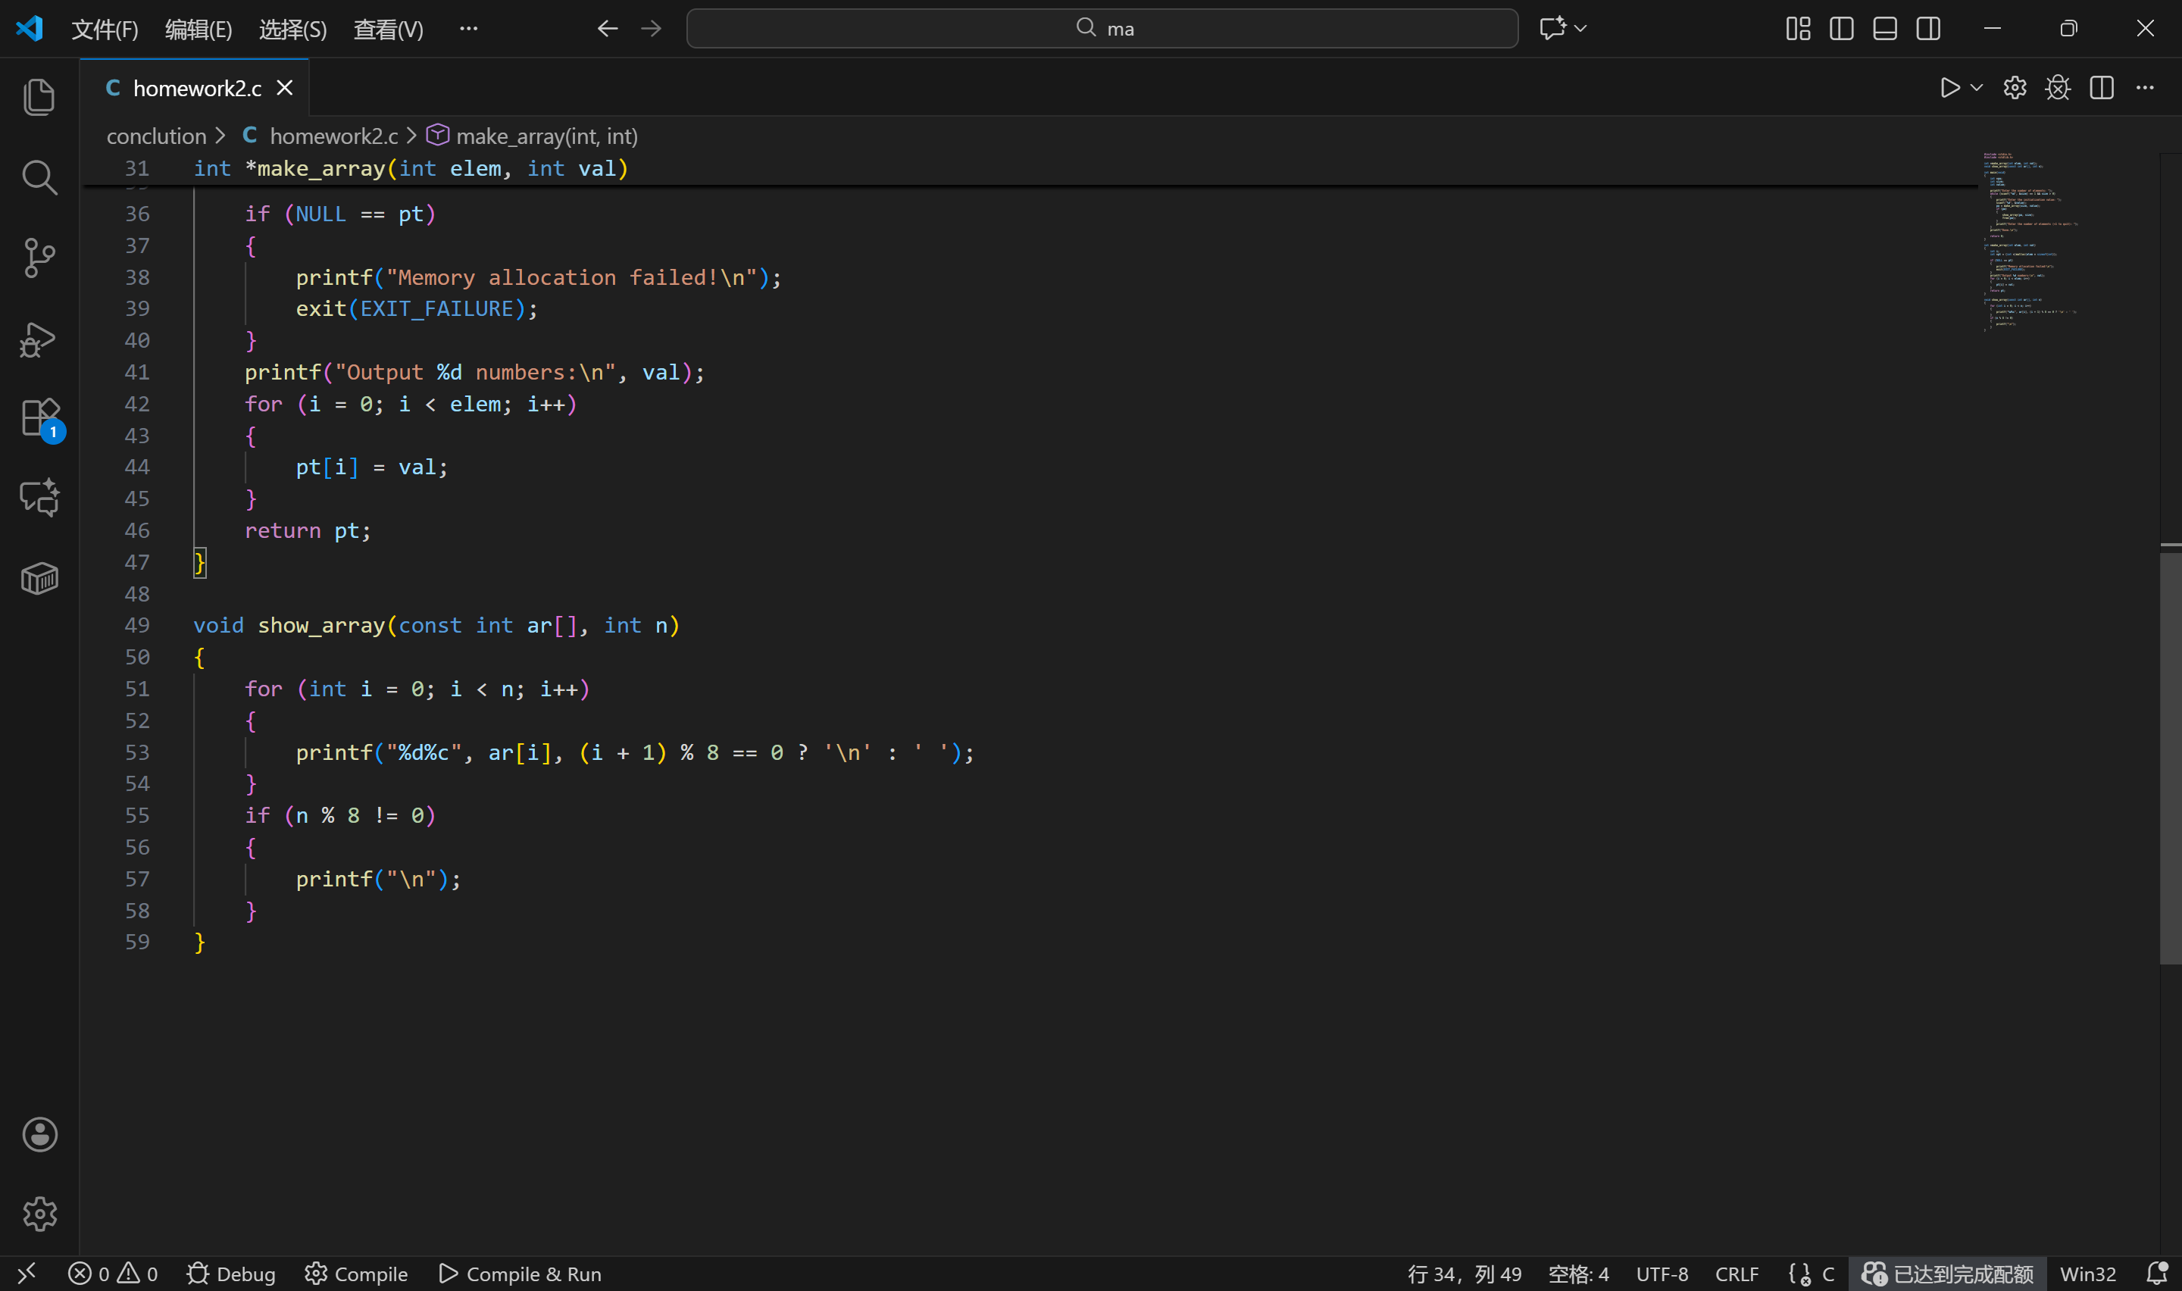
Task: Click the command center search box
Action: click(x=1102, y=29)
